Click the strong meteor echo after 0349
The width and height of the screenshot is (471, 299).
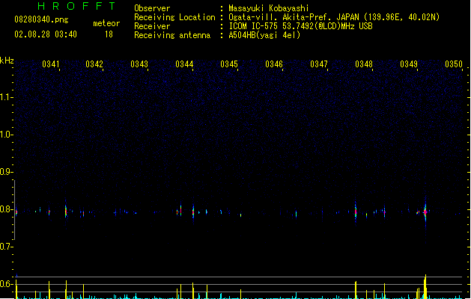[425, 212]
